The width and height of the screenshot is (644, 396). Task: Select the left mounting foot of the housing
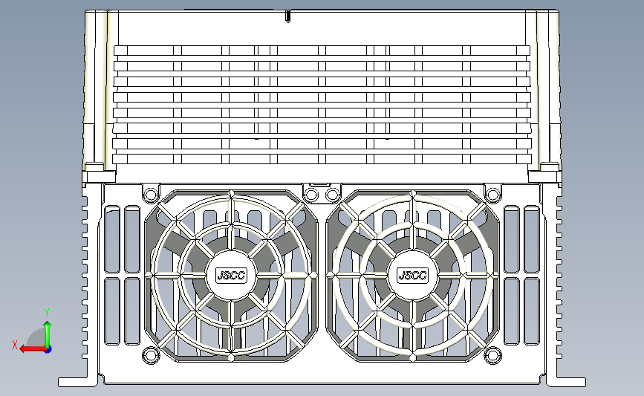point(78,382)
